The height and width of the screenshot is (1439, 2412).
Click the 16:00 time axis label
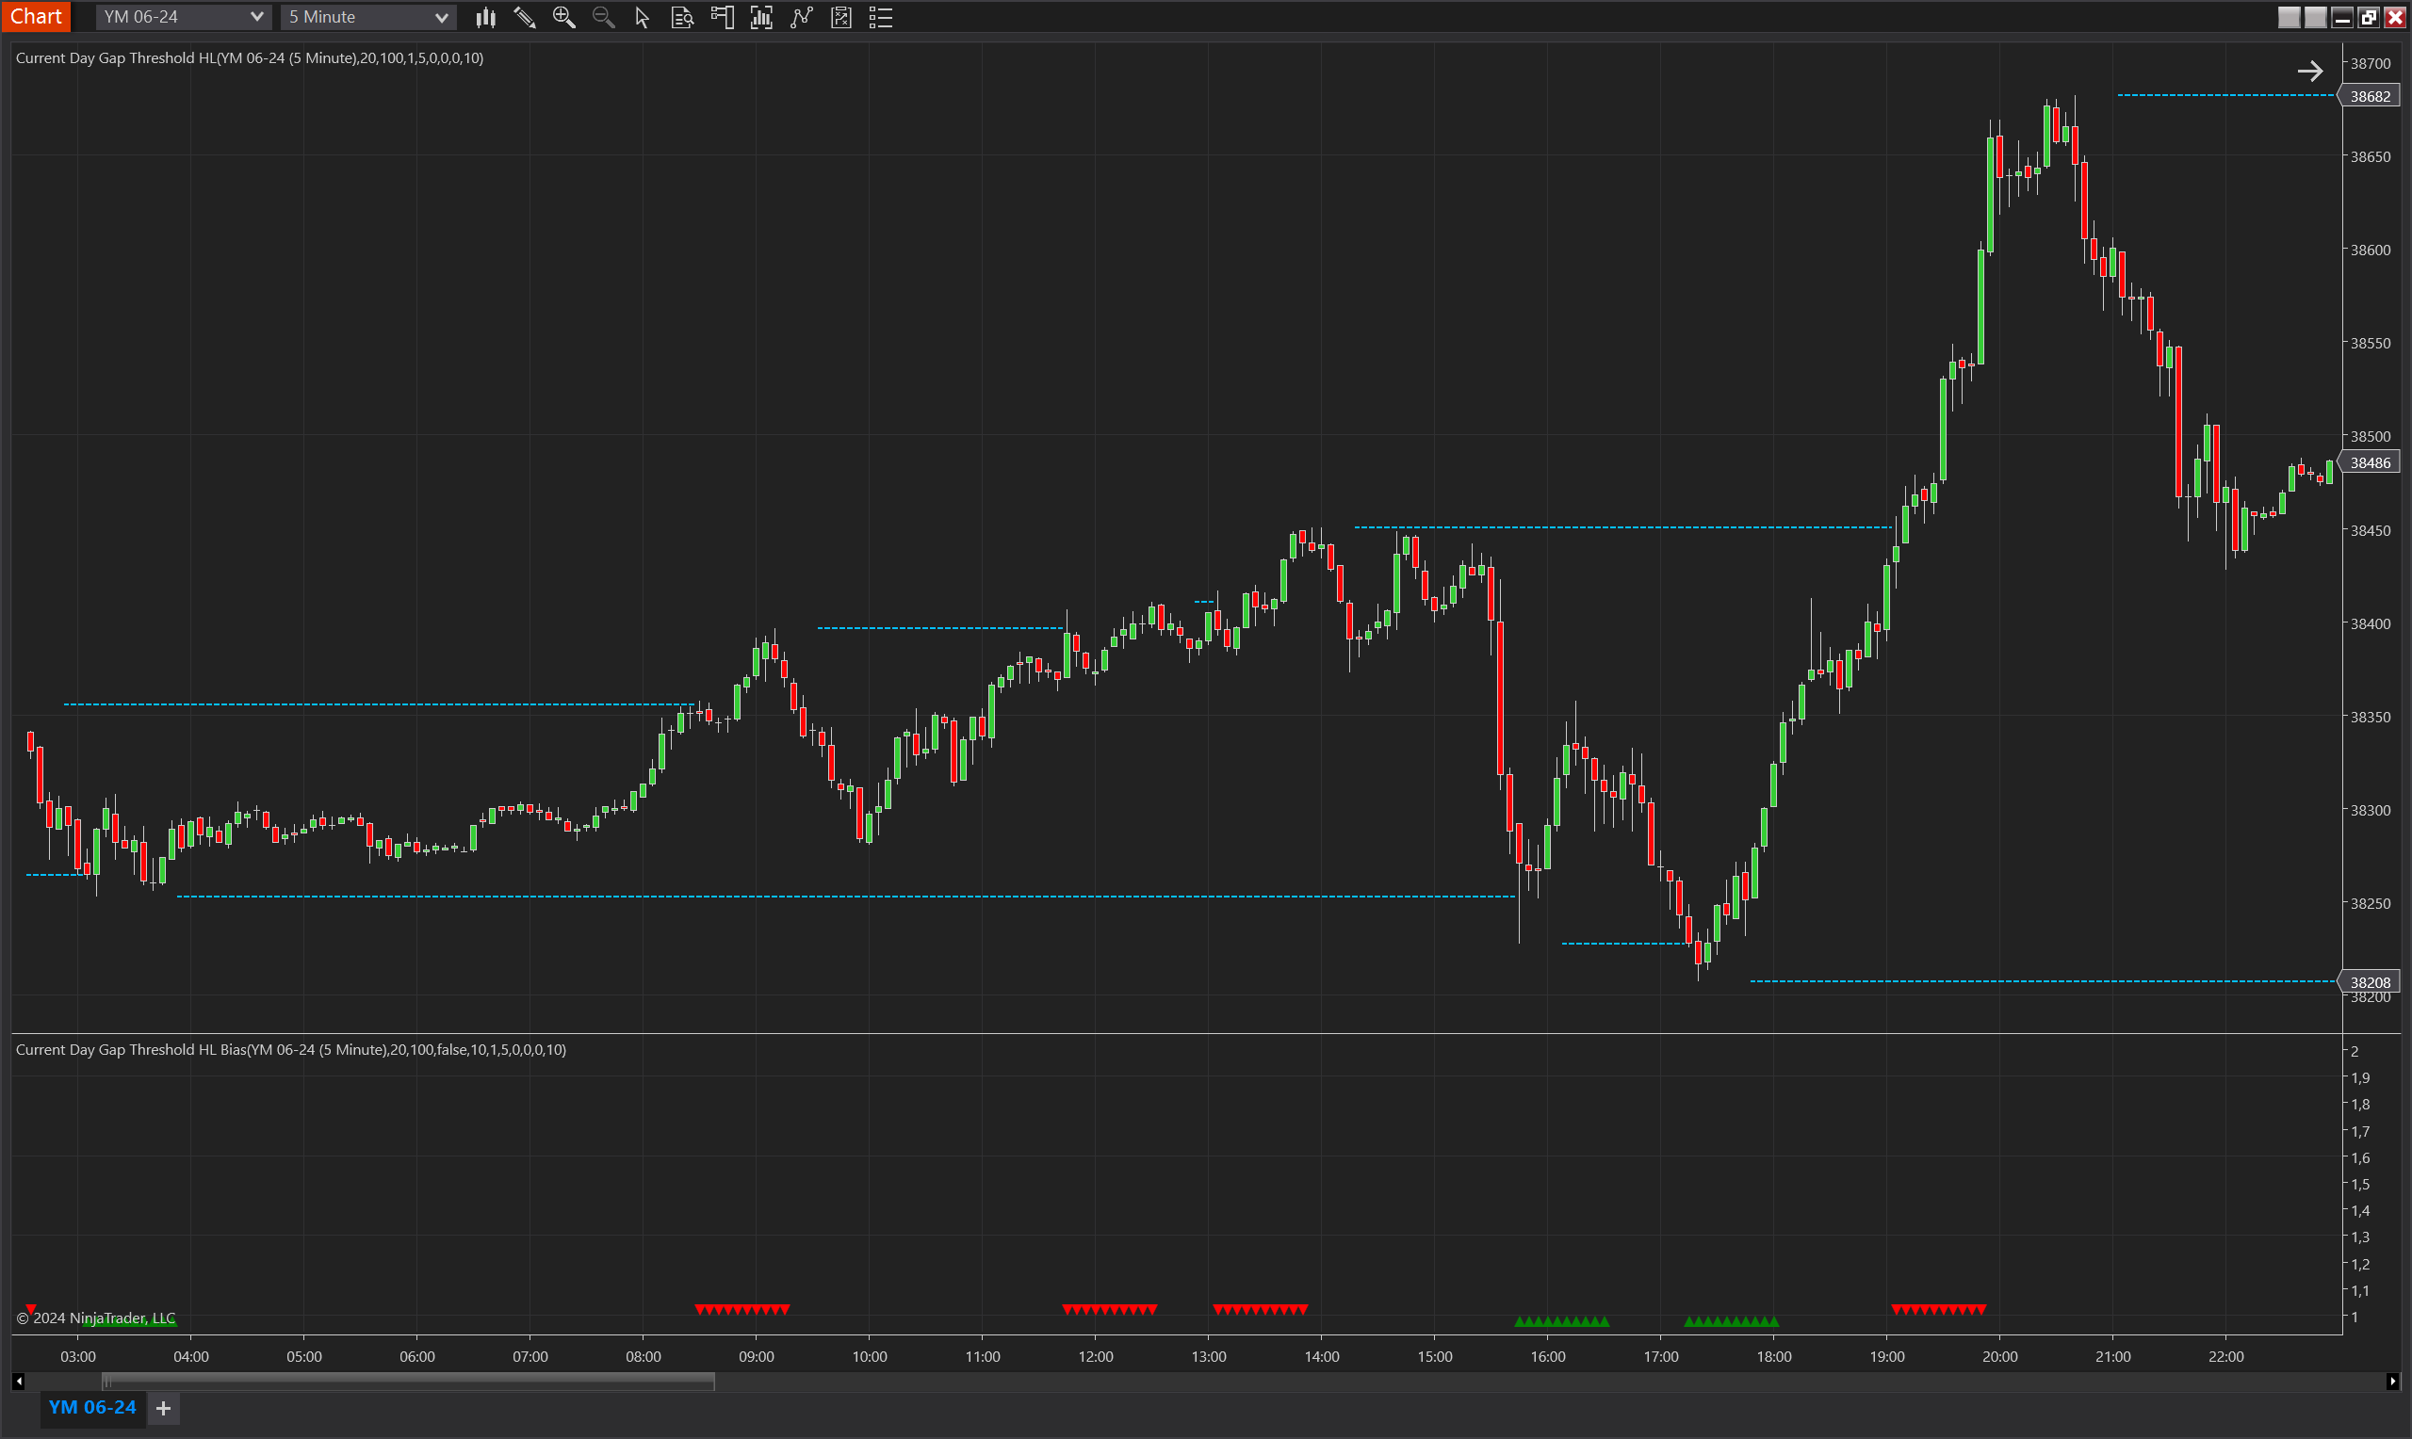click(x=1548, y=1356)
